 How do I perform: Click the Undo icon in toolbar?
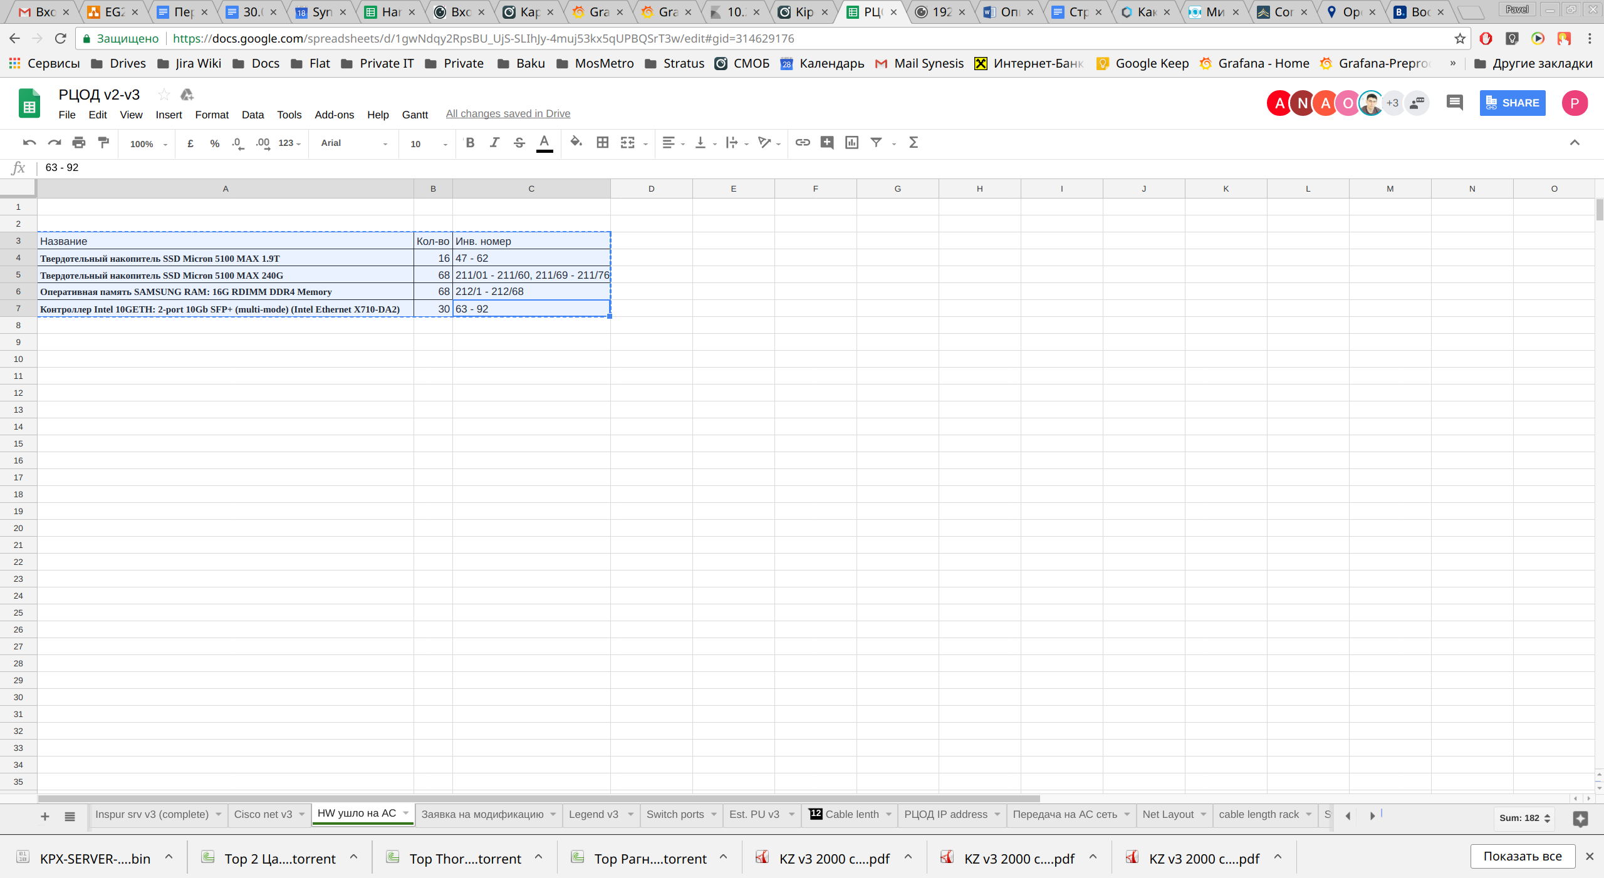point(29,143)
